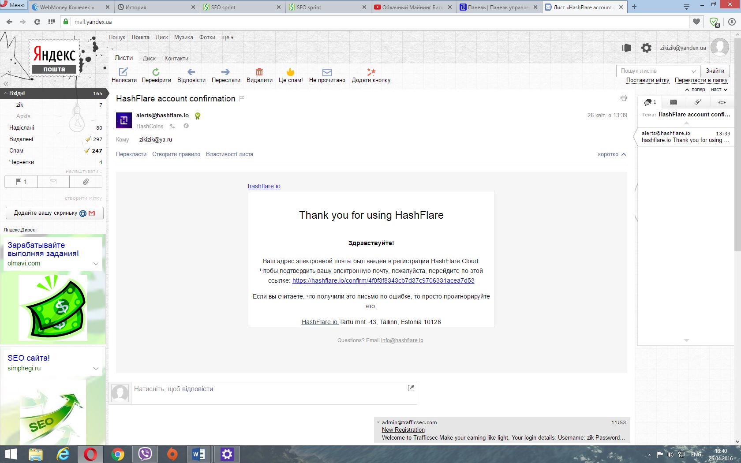Collapse the left sidebar double arrow
Viewport: 741px width, 463px height.
6,83
